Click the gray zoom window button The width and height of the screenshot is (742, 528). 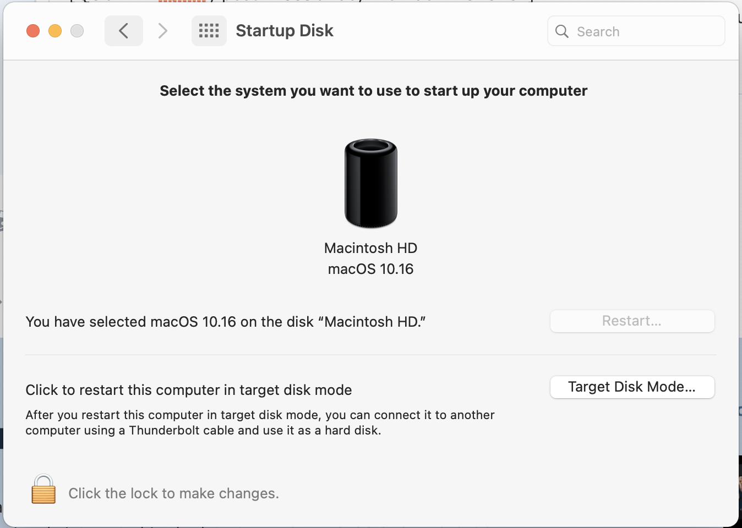(x=77, y=31)
